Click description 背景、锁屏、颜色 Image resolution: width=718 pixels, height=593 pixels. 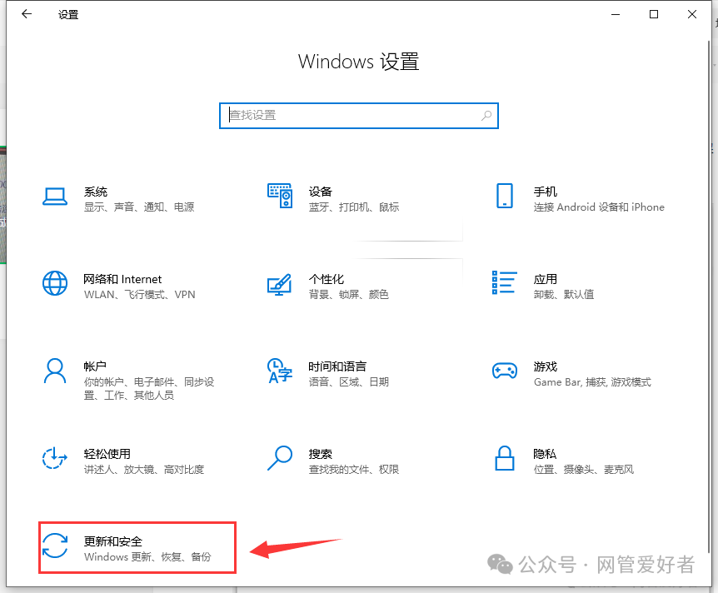click(349, 295)
